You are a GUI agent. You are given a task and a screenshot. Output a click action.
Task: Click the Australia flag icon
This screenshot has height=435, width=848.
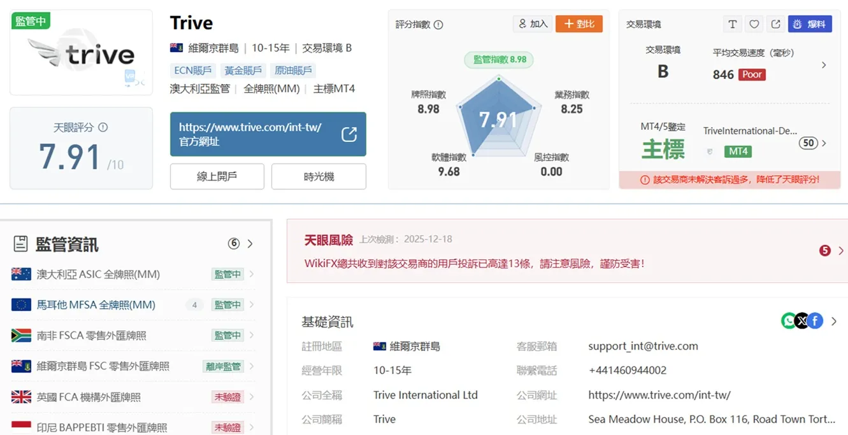point(21,274)
